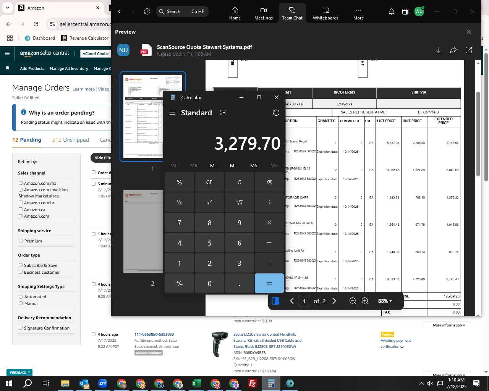The height and width of the screenshot is (391, 489).
Task: Click calculator multiply key
Action: pyautogui.click(x=269, y=223)
